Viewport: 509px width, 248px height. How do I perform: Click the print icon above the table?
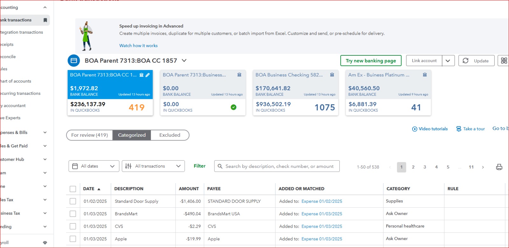pos(499,167)
